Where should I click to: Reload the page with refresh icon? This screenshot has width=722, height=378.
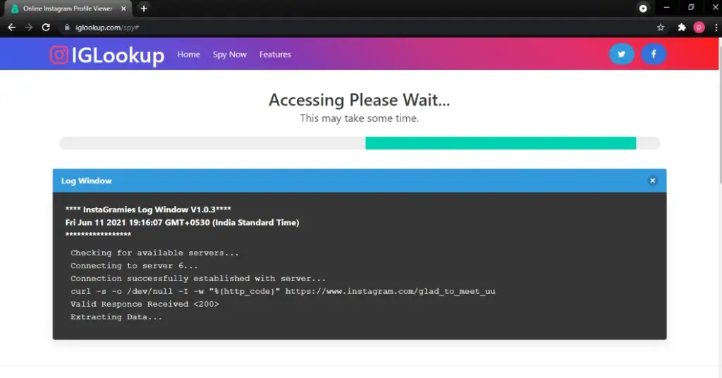[46, 28]
